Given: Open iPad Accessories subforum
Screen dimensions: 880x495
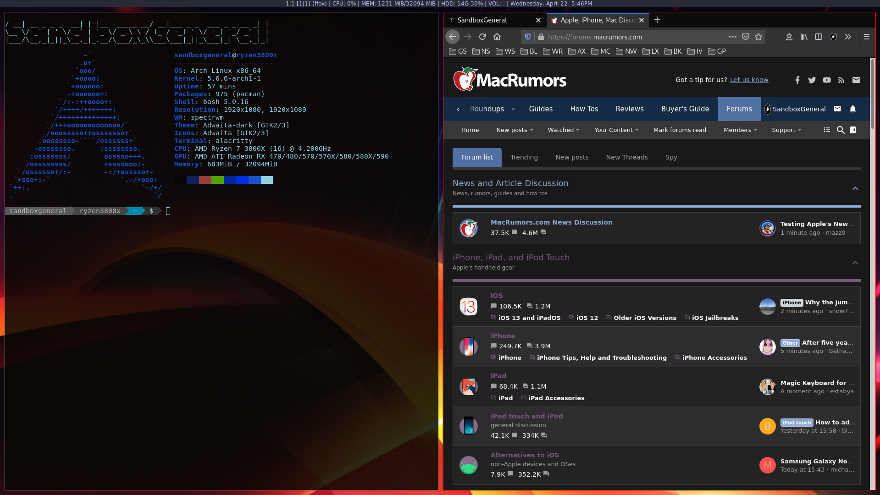Looking at the screenshot, I should (556, 398).
